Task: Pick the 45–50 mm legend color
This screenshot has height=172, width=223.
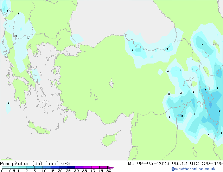Action: point(103,167)
